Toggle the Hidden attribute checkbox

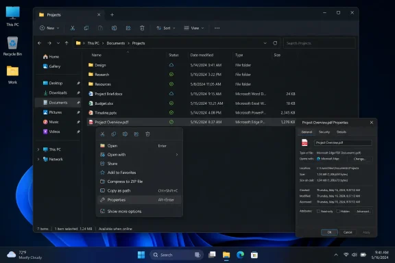(x=338, y=212)
